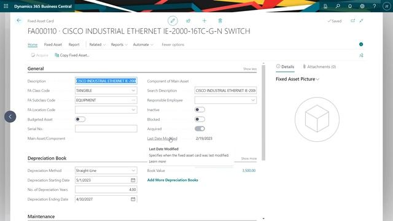This screenshot has height=221, width=393.
Task: Click Copy Fixed Asset action
Action: click(72, 55)
